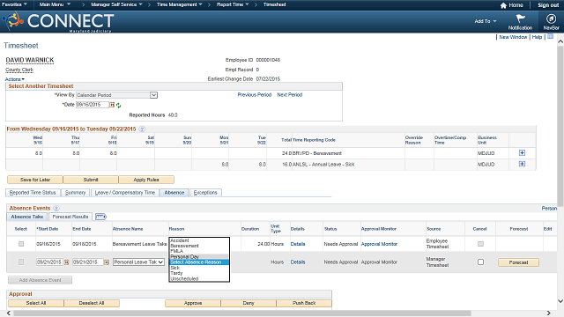Open end date calendar for 09/21/2015 row
The height and width of the screenshot is (317, 564).
pos(107,262)
